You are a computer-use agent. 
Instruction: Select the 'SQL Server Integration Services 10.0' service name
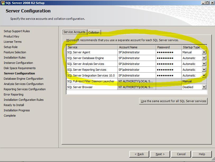91,75
